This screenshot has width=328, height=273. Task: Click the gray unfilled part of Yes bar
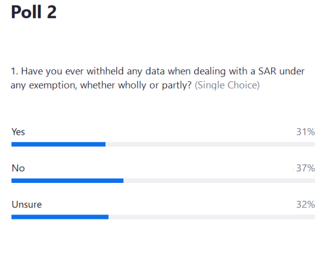(210, 144)
